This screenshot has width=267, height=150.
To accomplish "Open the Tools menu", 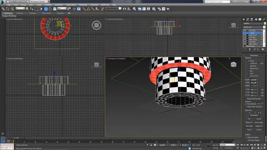I will click(16, 5).
